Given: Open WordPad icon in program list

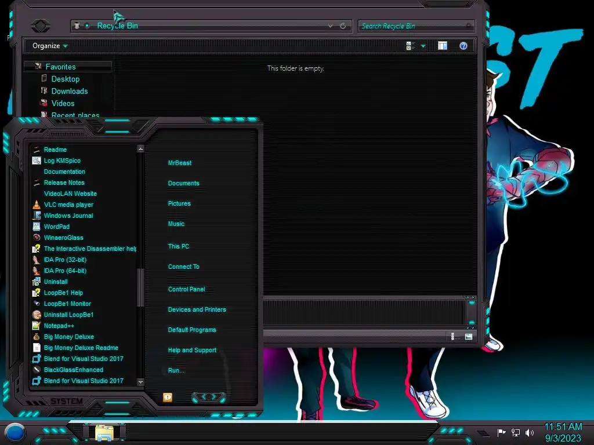Looking at the screenshot, I should coord(37,227).
